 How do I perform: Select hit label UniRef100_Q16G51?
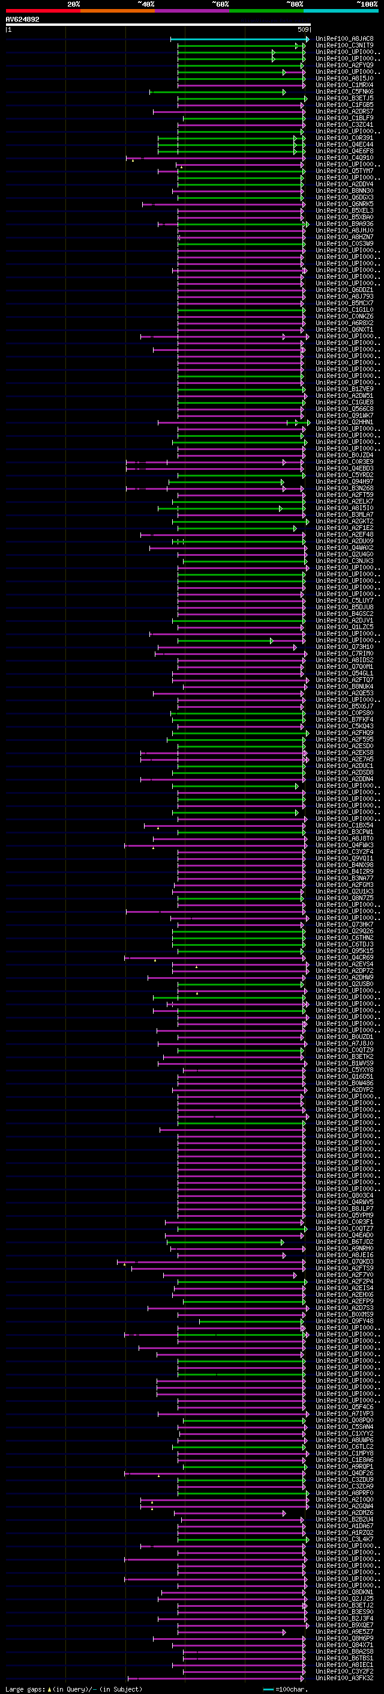coord(344,1076)
